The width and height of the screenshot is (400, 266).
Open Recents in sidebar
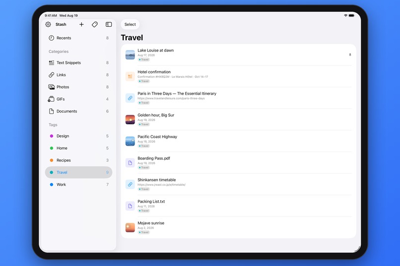point(78,38)
